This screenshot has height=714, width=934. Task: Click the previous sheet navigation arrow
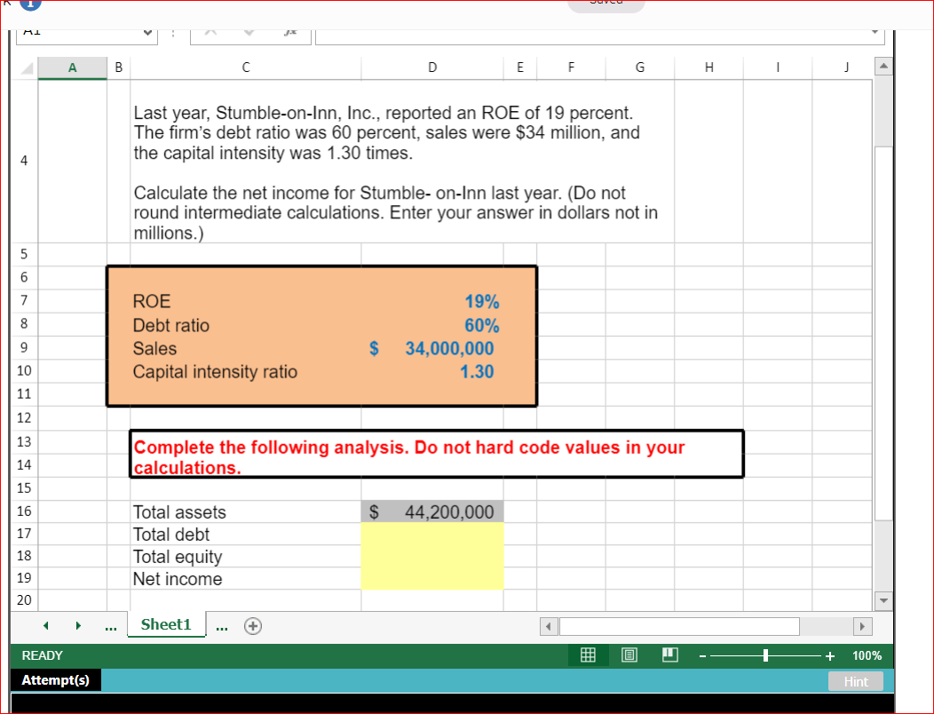tap(45, 625)
